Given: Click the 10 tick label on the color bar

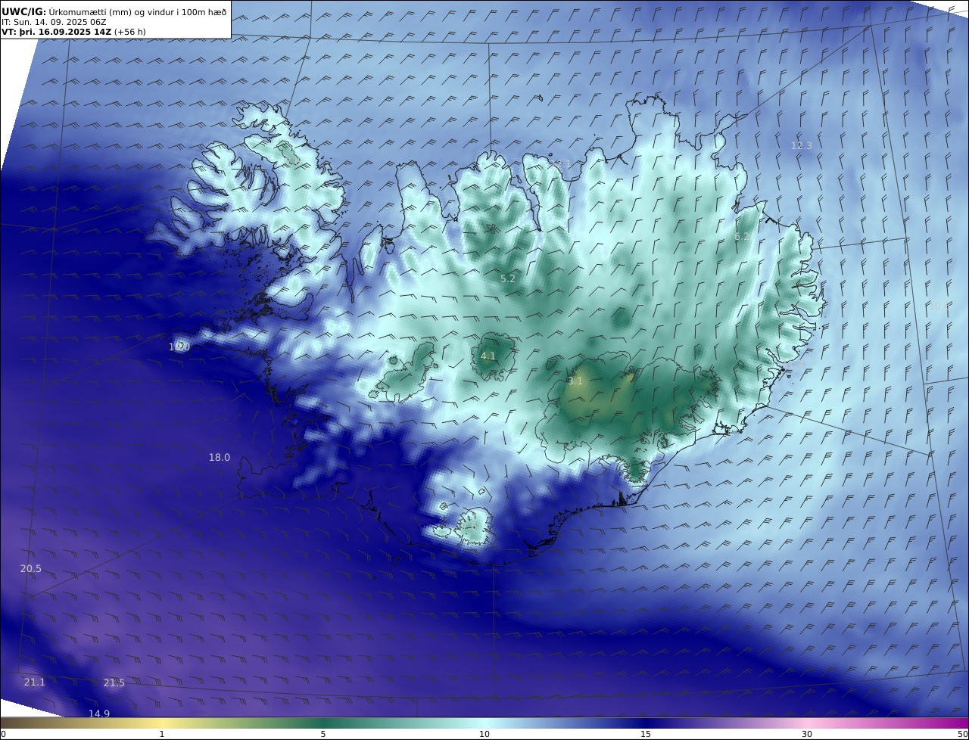Looking at the screenshot, I should coord(484,734).
